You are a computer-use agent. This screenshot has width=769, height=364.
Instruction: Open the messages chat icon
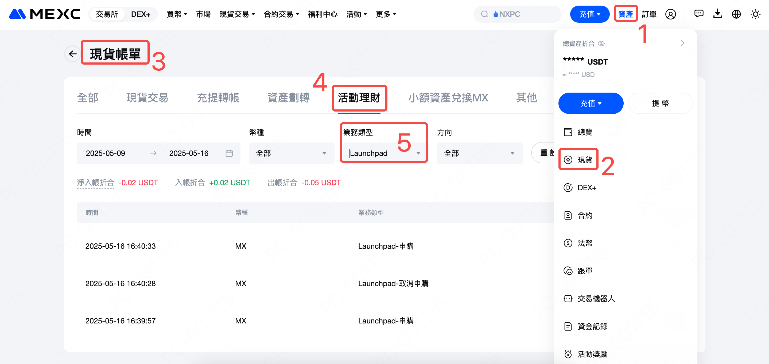click(x=698, y=14)
